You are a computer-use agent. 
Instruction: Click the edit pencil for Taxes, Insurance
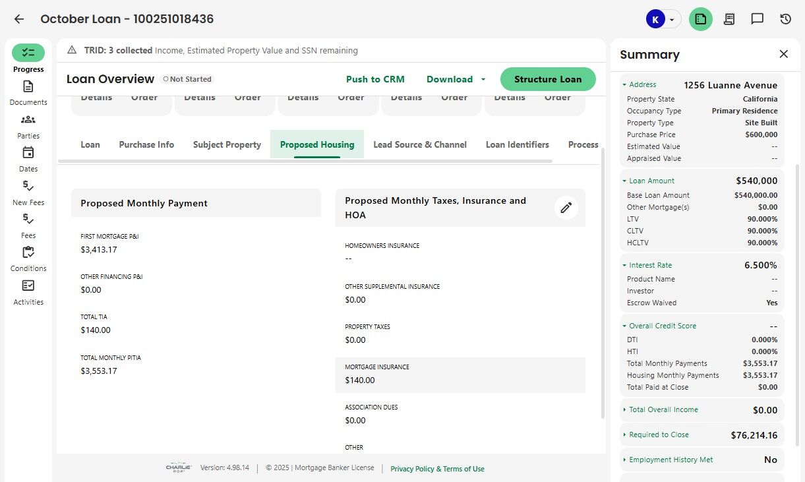566,208
